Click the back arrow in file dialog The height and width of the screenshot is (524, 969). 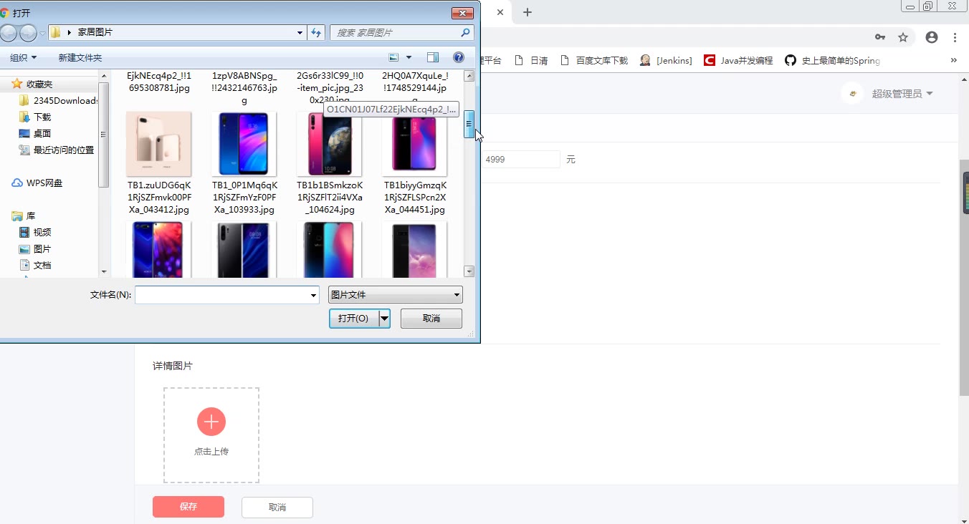click(7, 32)
